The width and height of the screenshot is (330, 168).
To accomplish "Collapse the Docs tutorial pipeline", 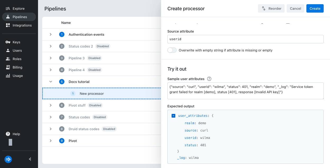I will [x=51, y=82].
